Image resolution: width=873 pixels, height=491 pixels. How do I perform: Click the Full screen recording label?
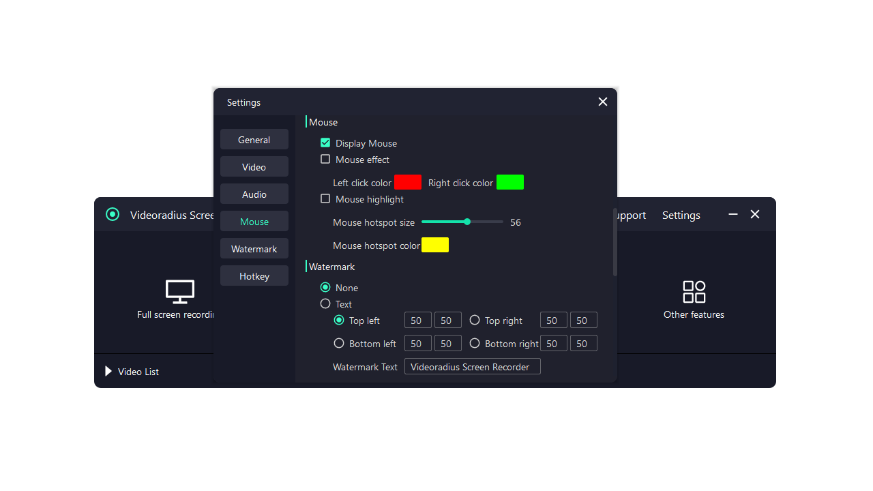176,314
